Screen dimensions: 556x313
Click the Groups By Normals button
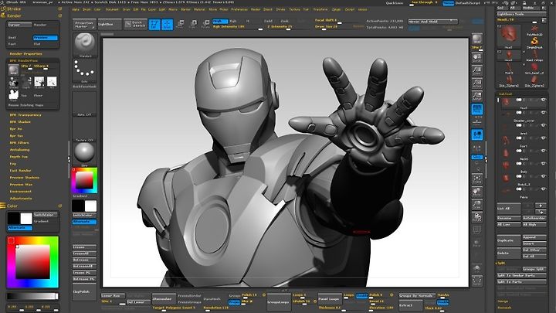coord(417,295)
